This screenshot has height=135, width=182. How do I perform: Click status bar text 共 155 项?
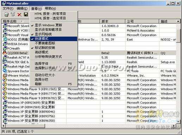coord(8,131)
